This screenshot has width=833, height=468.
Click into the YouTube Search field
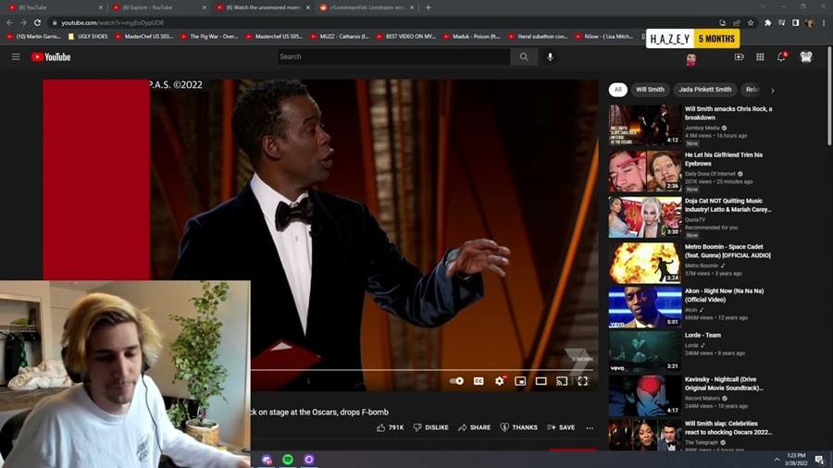[x=393, y=56]
